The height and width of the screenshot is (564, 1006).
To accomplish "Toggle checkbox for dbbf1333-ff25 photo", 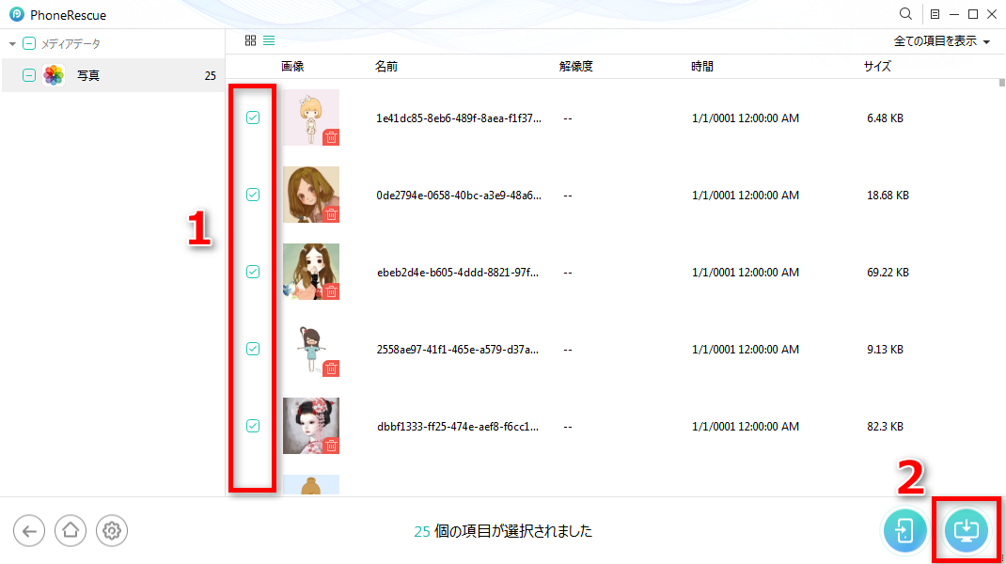I will [x=253, y=426].
